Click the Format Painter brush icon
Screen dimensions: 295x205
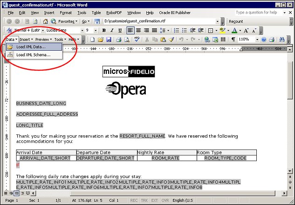pos(172,40)
